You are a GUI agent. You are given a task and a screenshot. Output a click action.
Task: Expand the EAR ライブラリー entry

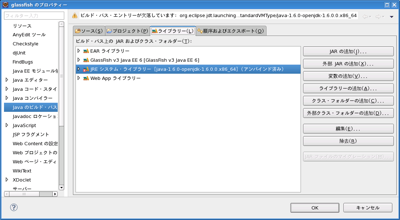click(x=79, y=51)
